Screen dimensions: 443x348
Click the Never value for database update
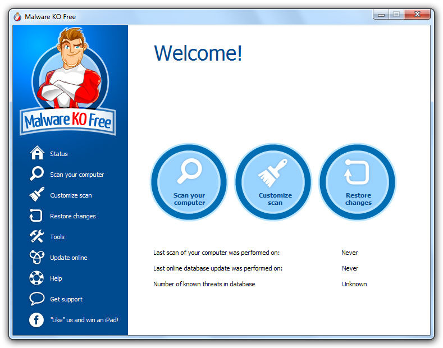point(350,268)
